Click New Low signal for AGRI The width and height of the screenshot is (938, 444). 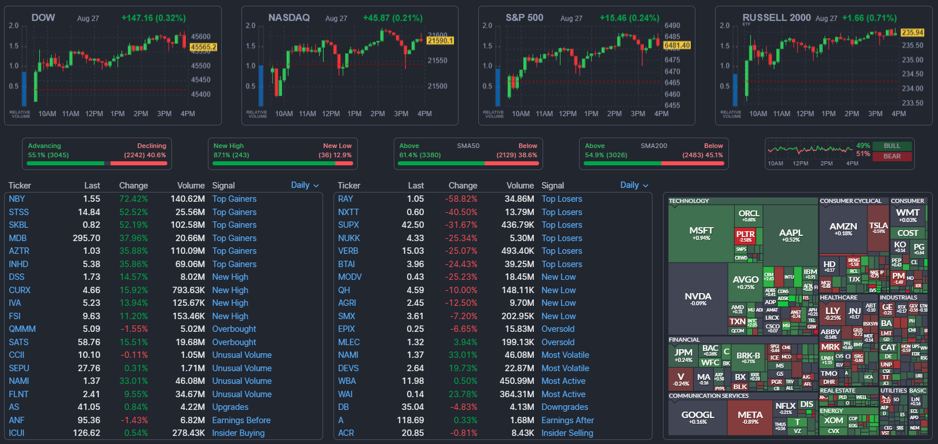pos(559,303)
